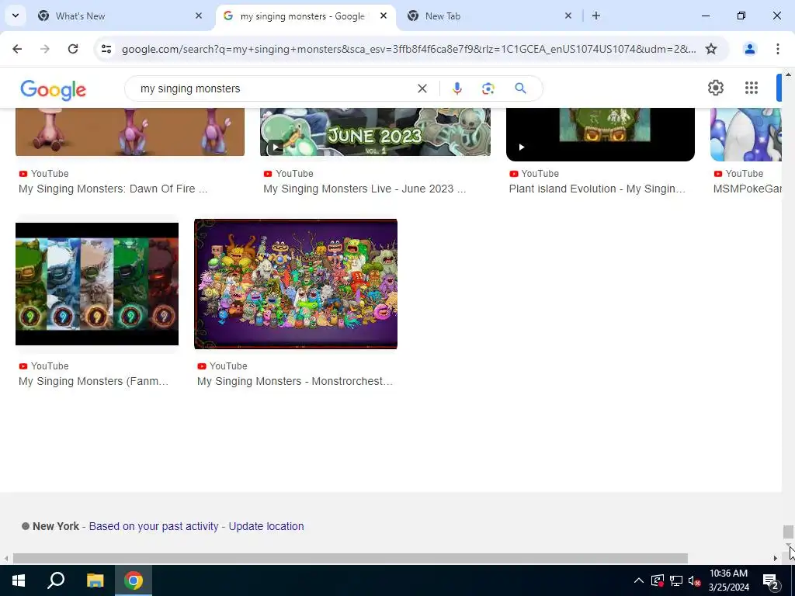Click the Chrome taskbar icon
Screen dimensions: 795x596
134,580
